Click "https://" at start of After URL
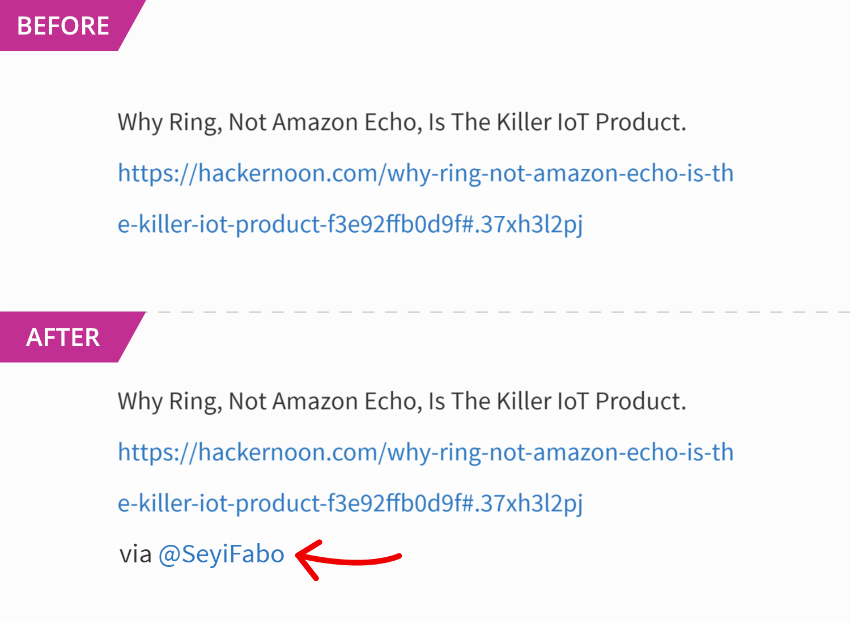The height and width of the screenshot is (623, 850). [x=158, y=453]
